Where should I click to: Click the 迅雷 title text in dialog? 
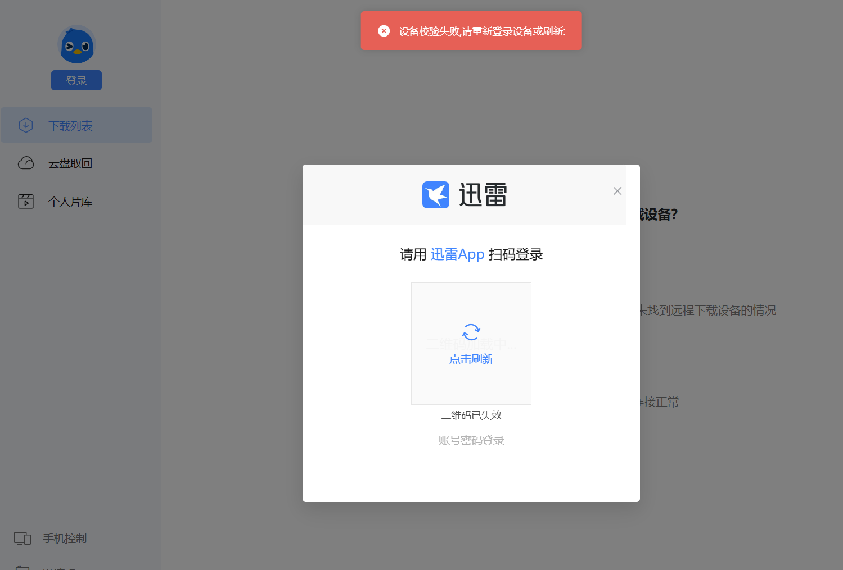pyautogui.click(x=483, y=195)
